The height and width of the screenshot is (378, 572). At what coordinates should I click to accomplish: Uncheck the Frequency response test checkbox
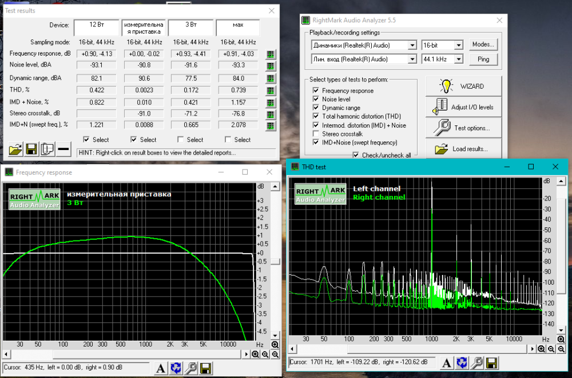316,91
